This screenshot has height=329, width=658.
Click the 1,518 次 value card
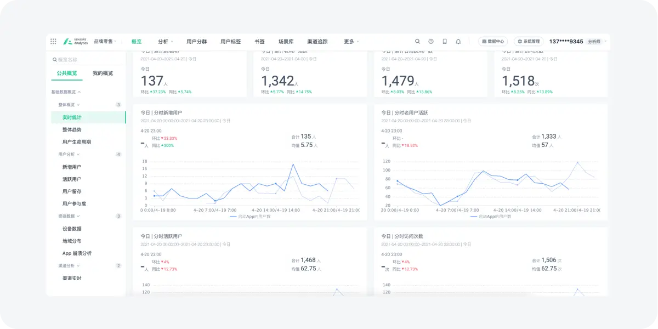(520, 81)
